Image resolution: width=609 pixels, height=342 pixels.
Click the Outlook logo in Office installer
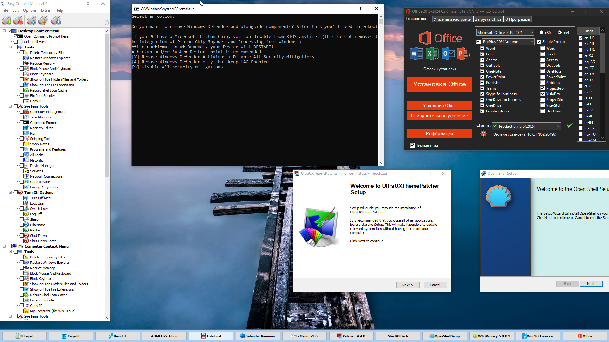(x=448, y=54)
